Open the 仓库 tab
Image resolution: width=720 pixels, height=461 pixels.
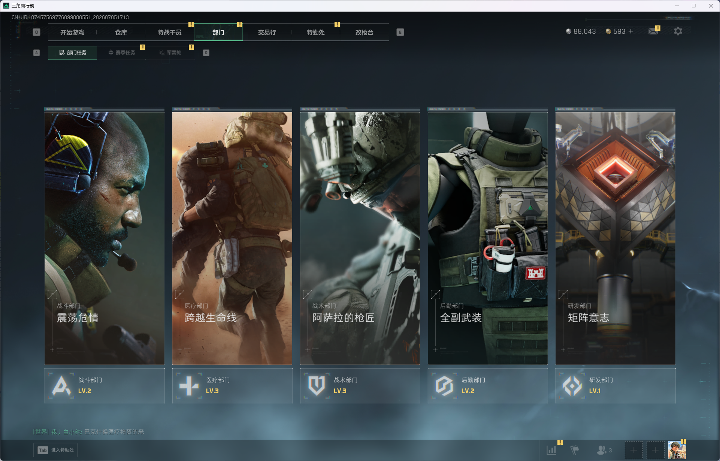coord(121,33)
